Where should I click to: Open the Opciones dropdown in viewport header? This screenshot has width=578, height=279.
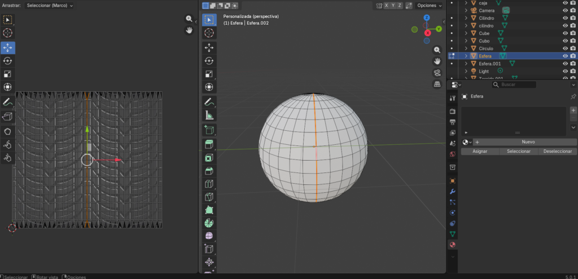430,6
